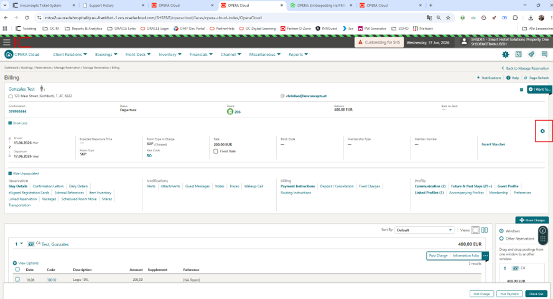The image size is (553, 299).
Task: Click the tag icon in the header
Action: [531, 54]
